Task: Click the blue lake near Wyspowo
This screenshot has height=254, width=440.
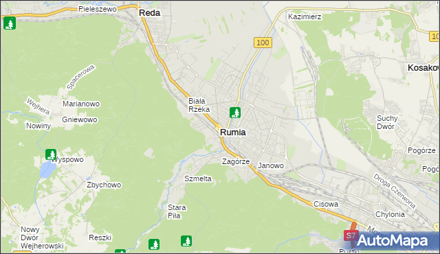Action: [x=48, y=169]
